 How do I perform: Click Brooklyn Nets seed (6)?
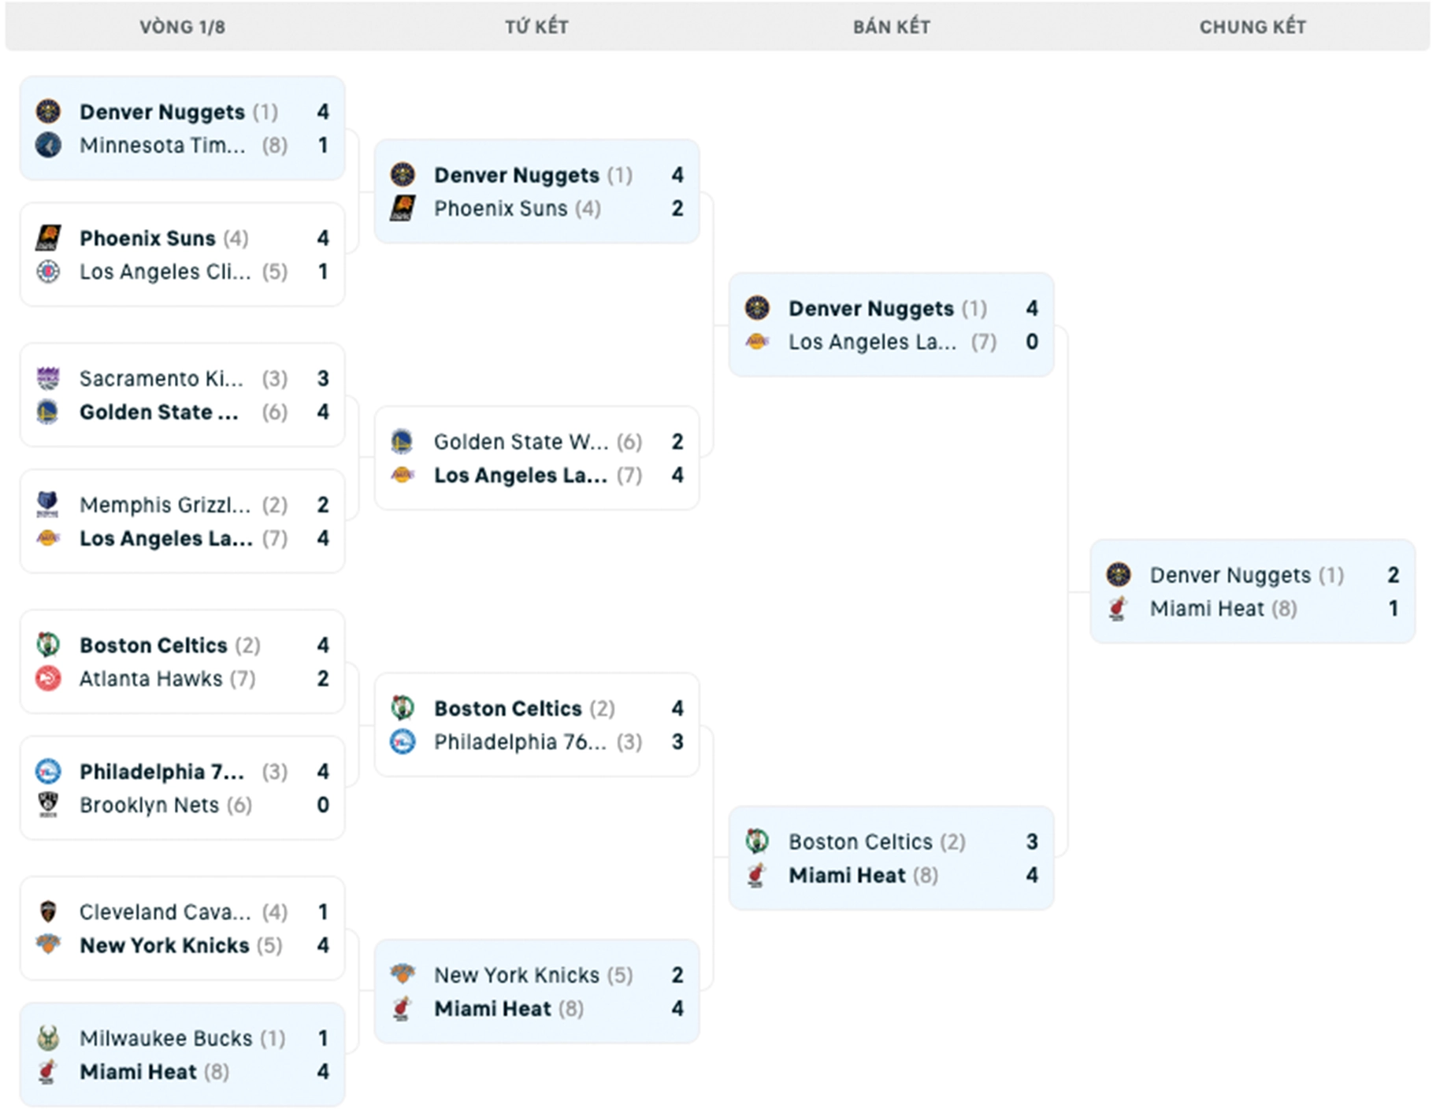tap(239, 805)
